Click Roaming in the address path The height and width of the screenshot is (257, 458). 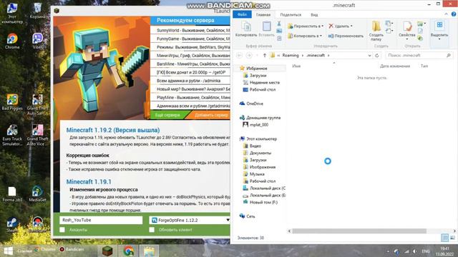tap(291, 56)
